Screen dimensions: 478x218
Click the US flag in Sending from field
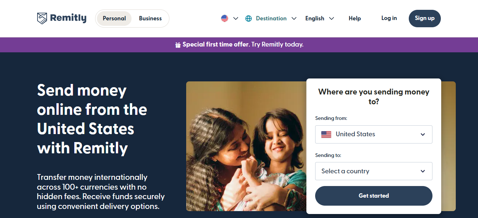pos(326,134)
